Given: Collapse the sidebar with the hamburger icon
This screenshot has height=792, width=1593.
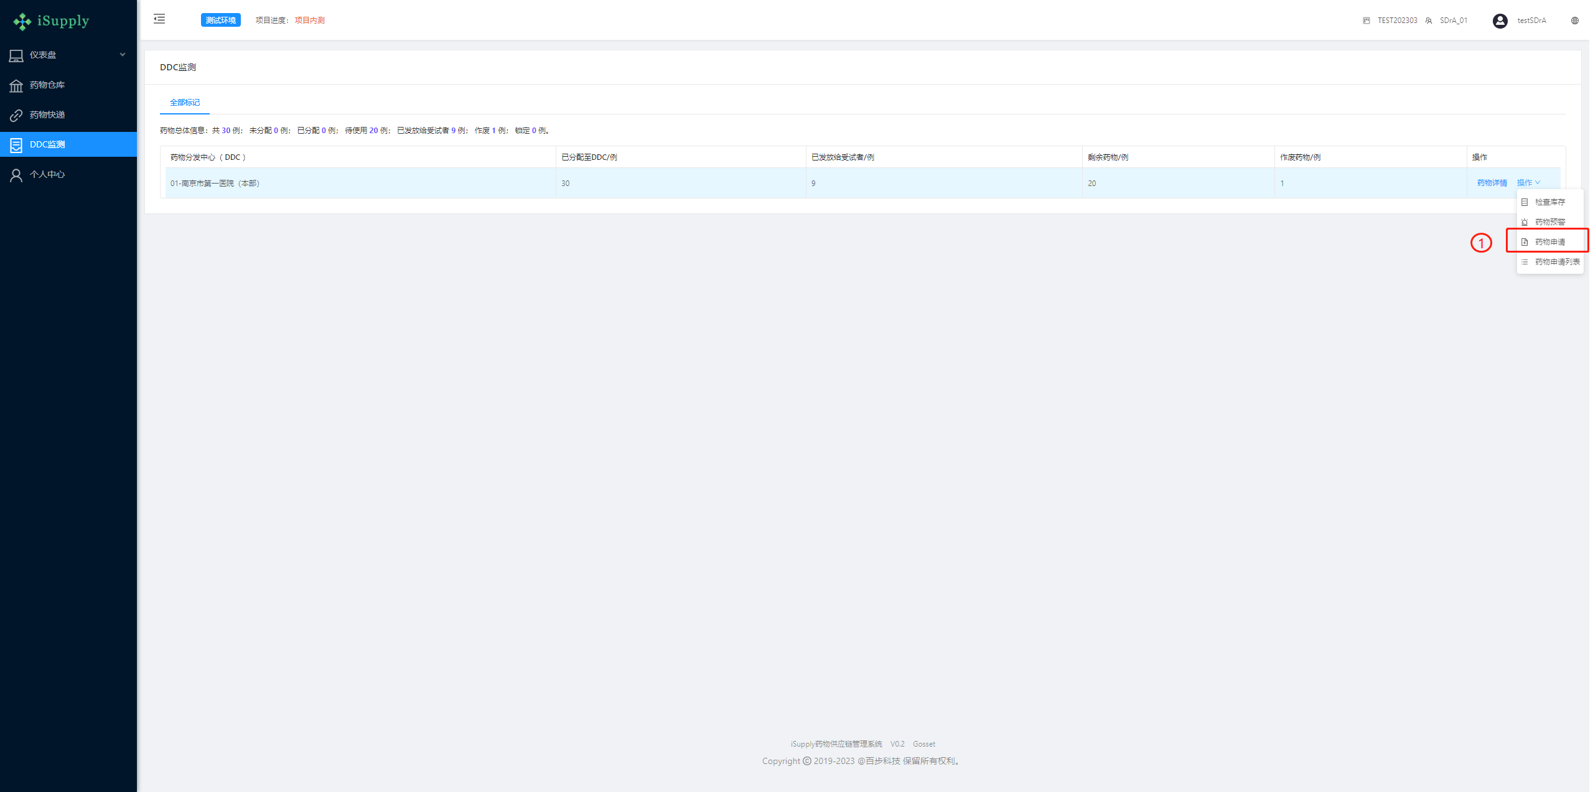Looking at the screenshot, I should [159, 19].
